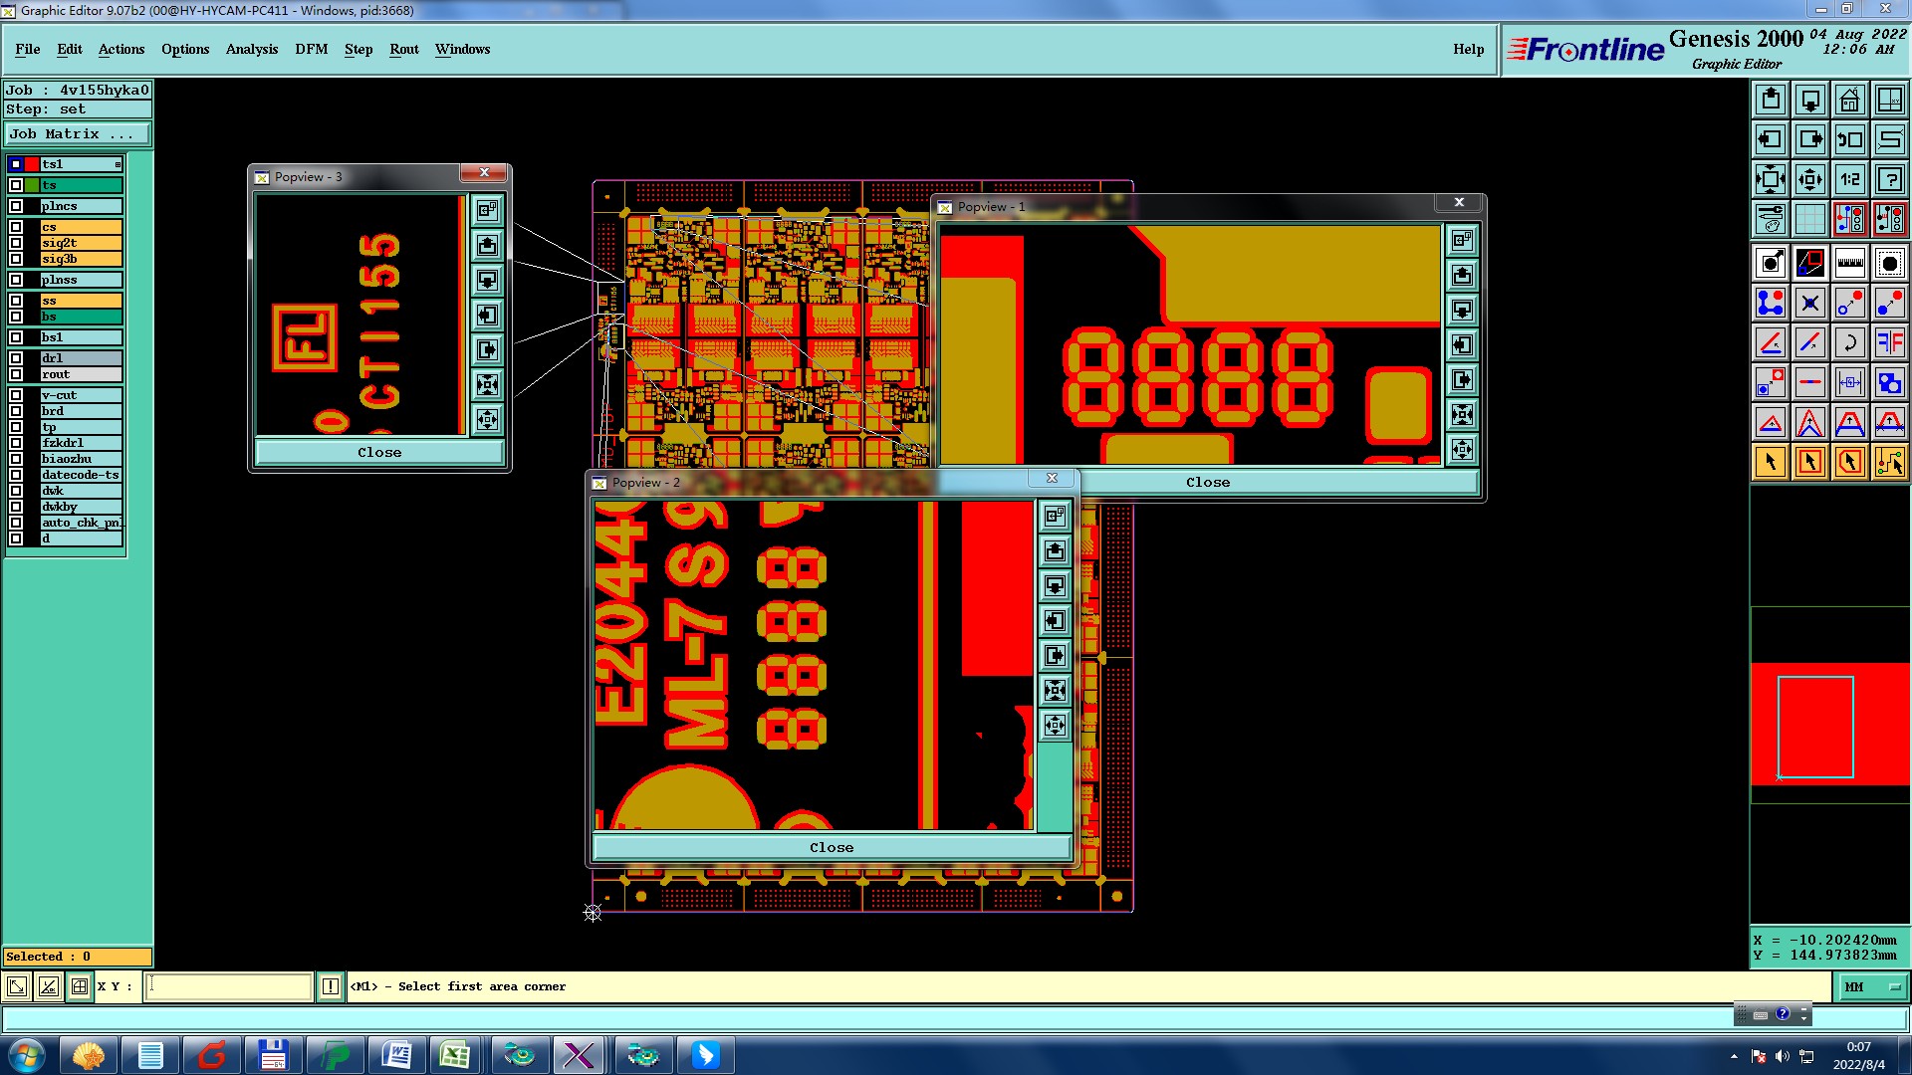Select the measure ruler tool
1912x1075 pixels.
tap(1849, 263)
